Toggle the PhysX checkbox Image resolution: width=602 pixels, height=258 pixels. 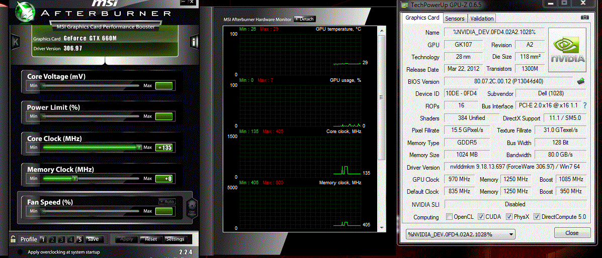[509, 217]
